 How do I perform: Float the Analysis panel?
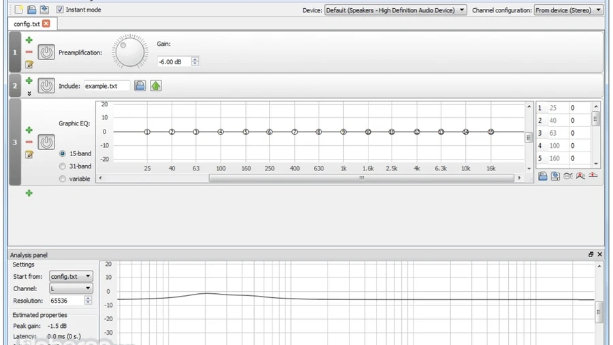[591, 254]
